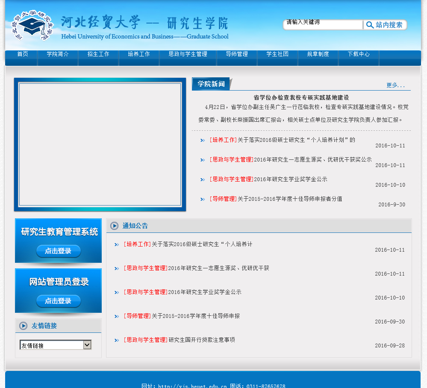
Task: Click the 河北经贸大学 研究生学院 title banner
Action: [144, 26]
